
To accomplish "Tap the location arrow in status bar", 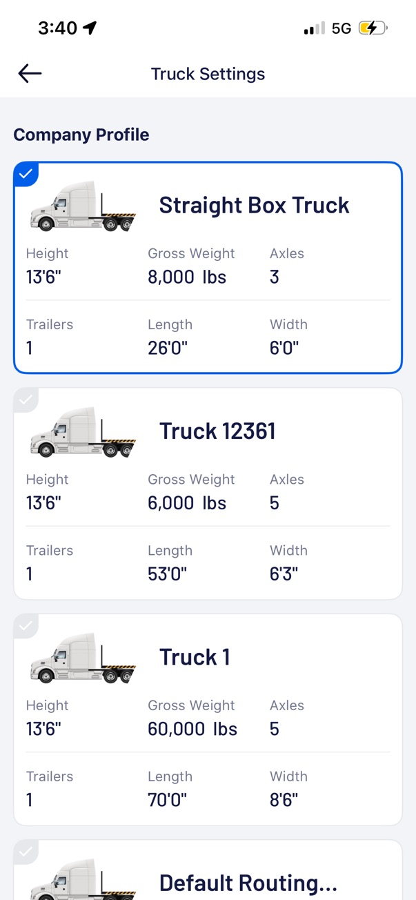I will 90,28.
